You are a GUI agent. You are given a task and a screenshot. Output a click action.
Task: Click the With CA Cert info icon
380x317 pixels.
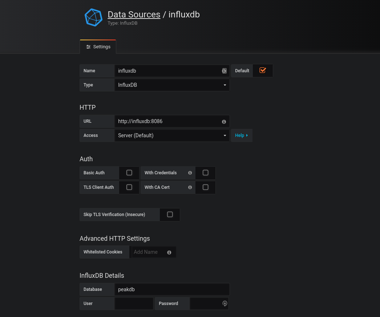[x=190, y=187]
